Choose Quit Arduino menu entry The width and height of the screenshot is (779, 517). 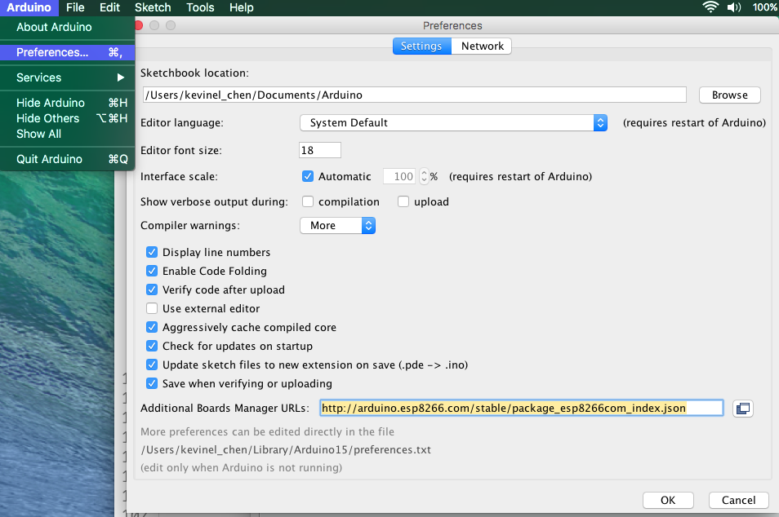(68, 159)
